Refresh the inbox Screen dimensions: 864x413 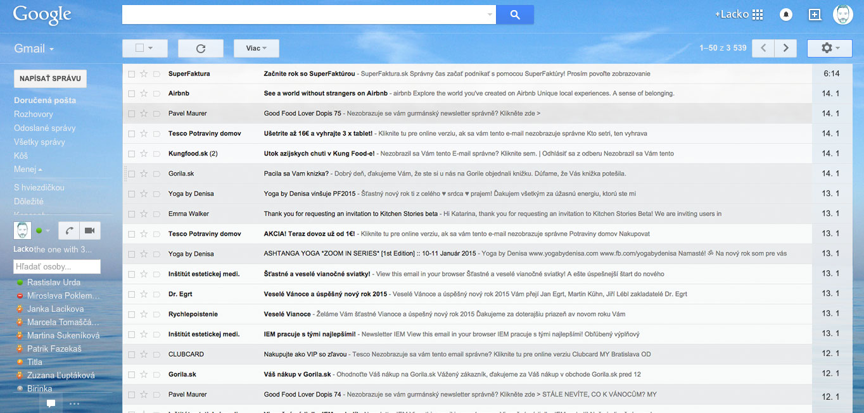[201, 48]
